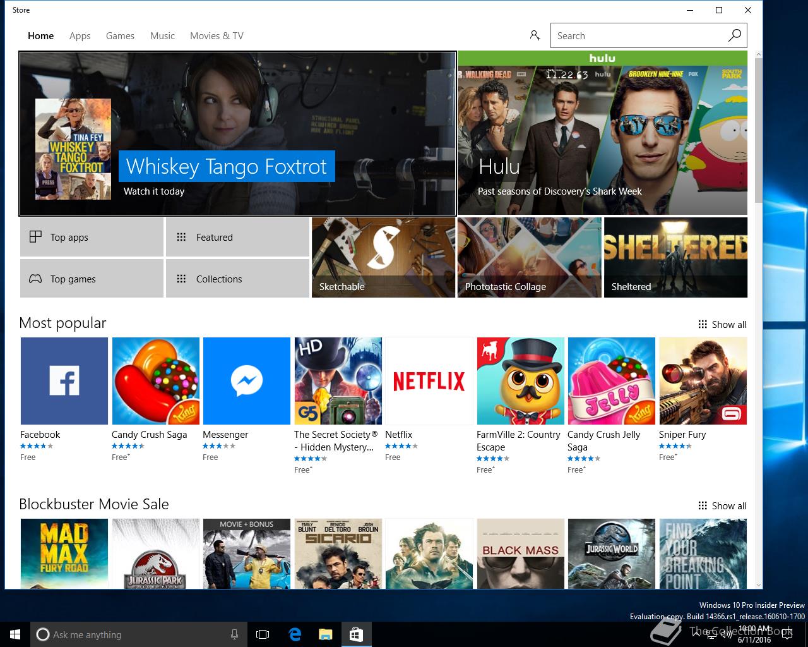Viewport: 808px width, 647px height.
Task: Open the Top games button
Action: (92, 279)
